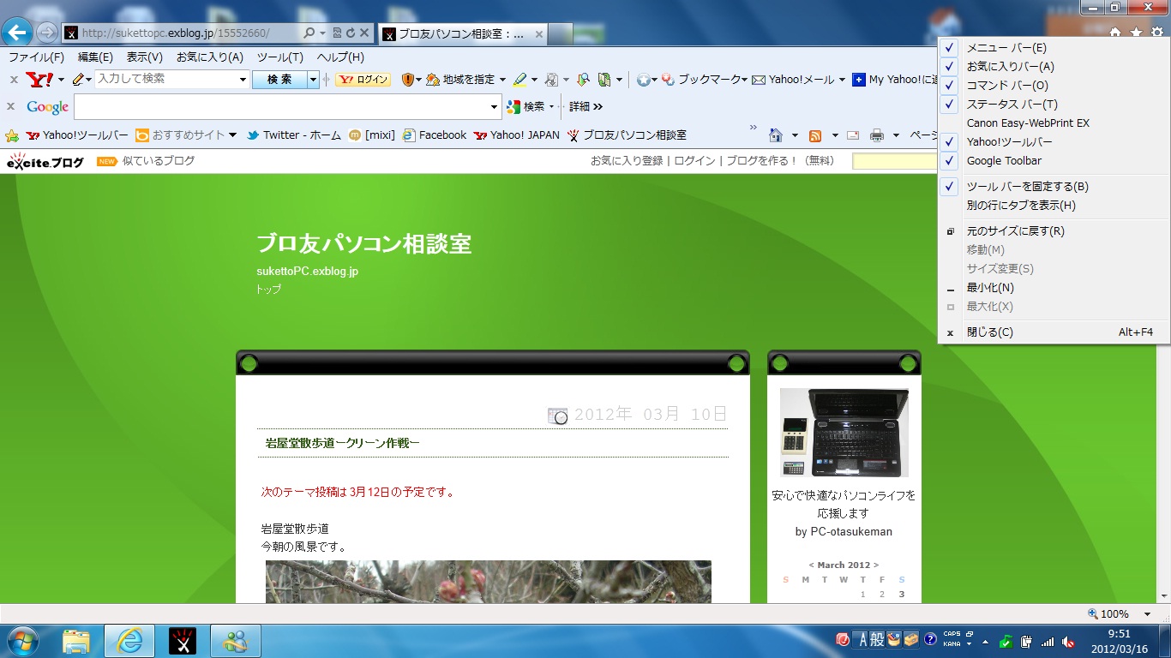
Task: Click the Yahoo toolbar 検索 button
Action: pos(279,80)
